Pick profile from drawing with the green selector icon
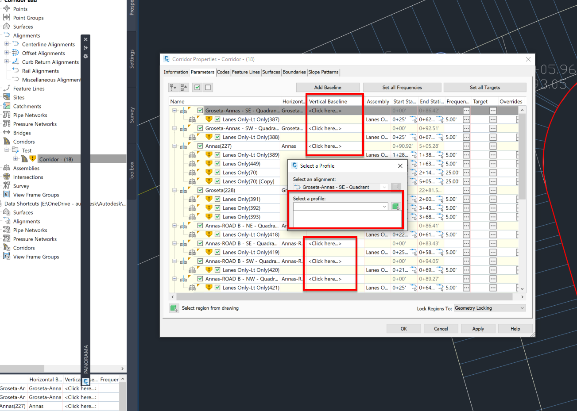Image resolution: width=577 pixels, height=411 pixels. point(397,206)
